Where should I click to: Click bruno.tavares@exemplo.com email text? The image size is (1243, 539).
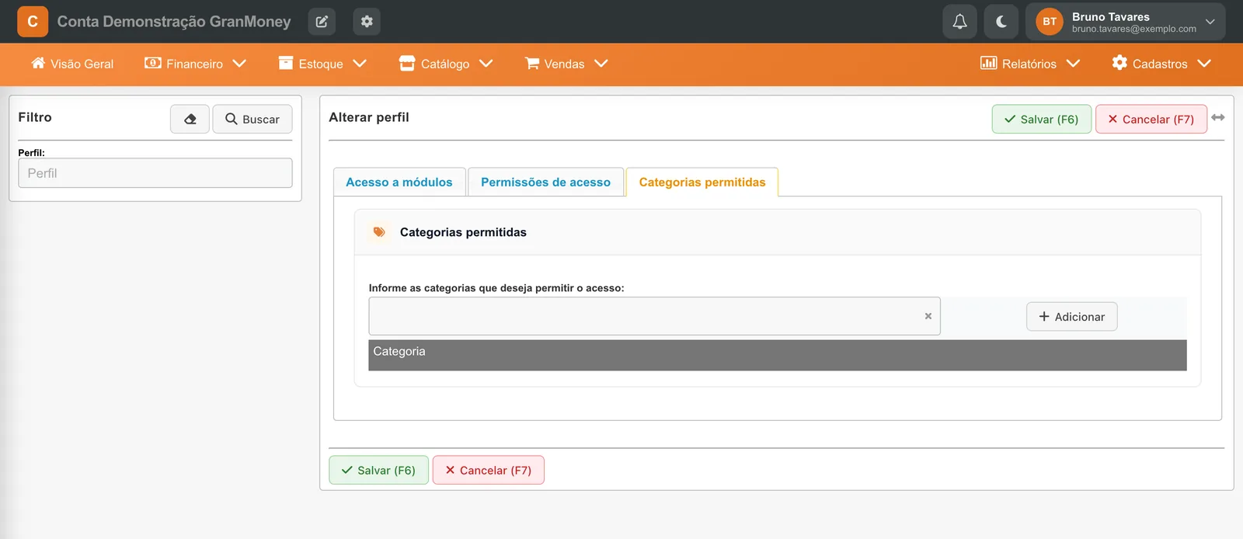[1134, 29]
